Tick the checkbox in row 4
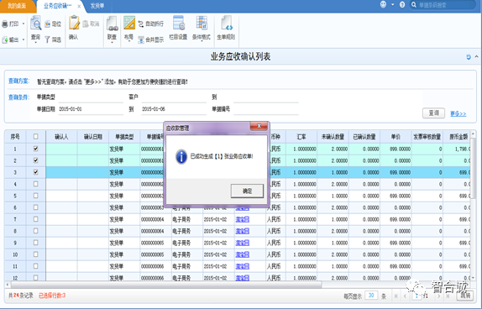The width and height of the screenshot is (482, 309). tap(35, 184)
